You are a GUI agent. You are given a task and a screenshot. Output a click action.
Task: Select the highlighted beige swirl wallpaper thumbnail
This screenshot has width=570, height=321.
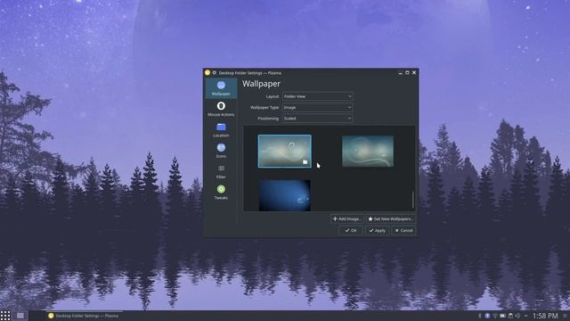pos(285,151)
